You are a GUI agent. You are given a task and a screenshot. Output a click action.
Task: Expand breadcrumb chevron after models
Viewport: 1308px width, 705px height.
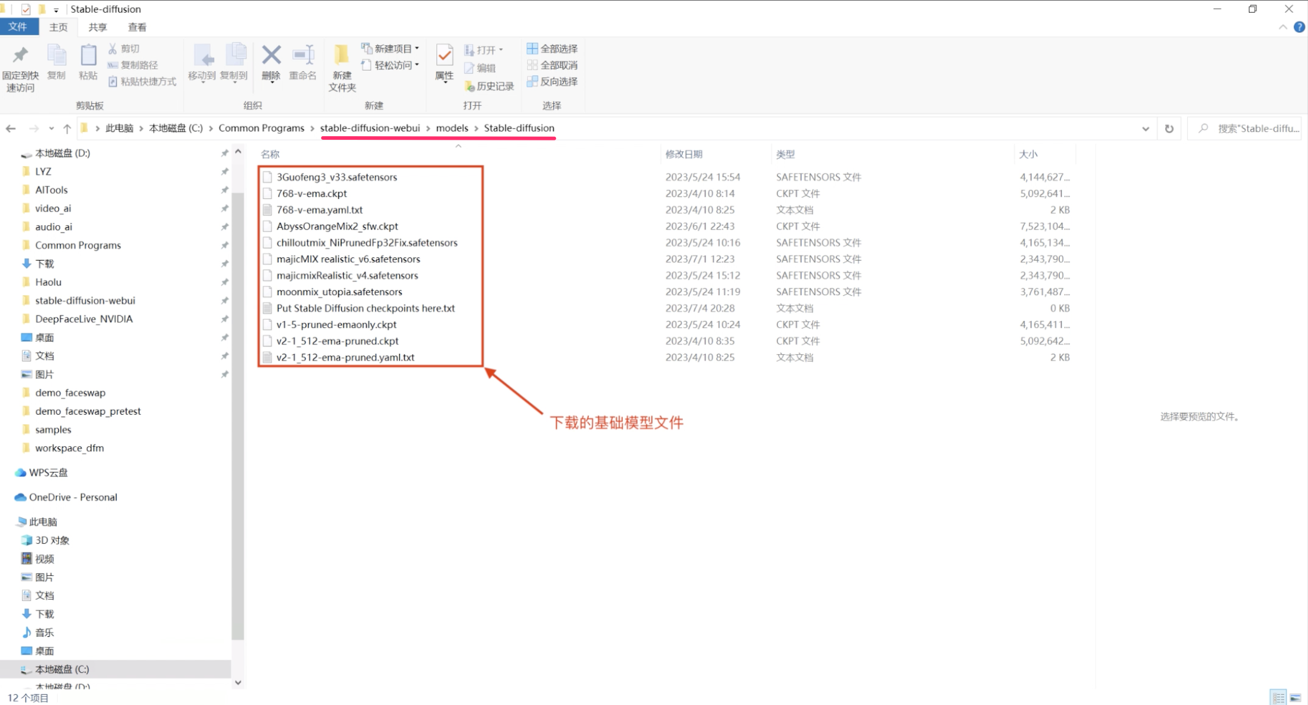tap(476, 128)
